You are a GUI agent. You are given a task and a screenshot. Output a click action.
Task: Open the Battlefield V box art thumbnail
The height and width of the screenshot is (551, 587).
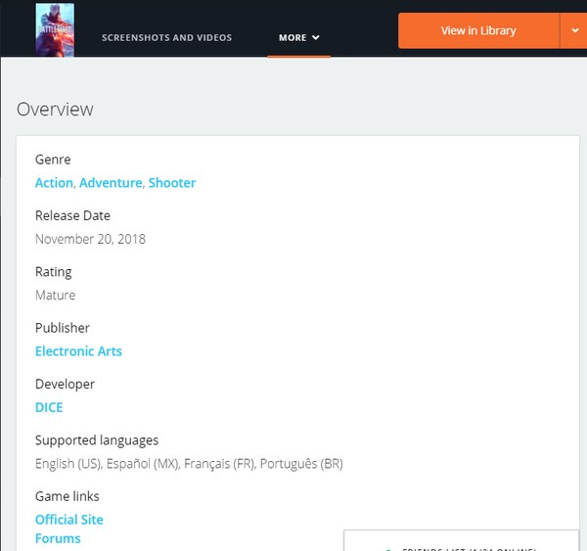click(x=55, y=29)
